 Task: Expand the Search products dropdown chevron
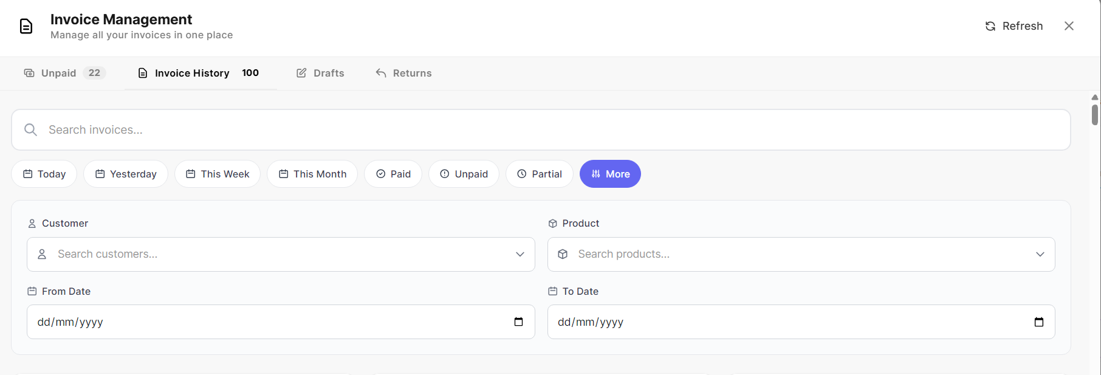(x=1040, y=254)
